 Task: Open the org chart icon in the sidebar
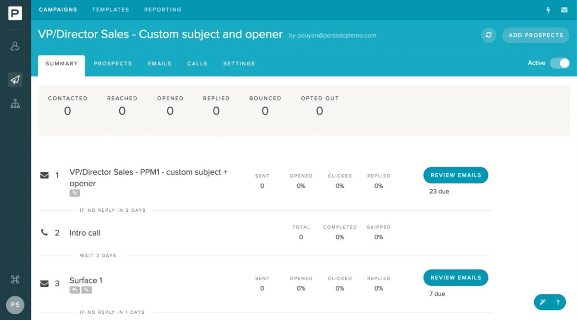[15, 103]
